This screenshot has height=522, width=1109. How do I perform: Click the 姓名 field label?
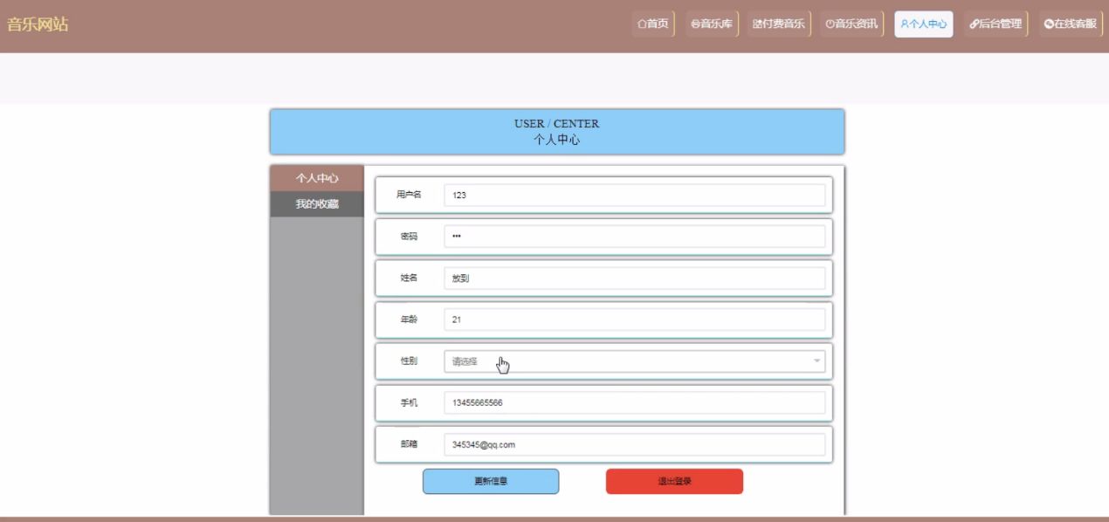click(x=409, y=278)
